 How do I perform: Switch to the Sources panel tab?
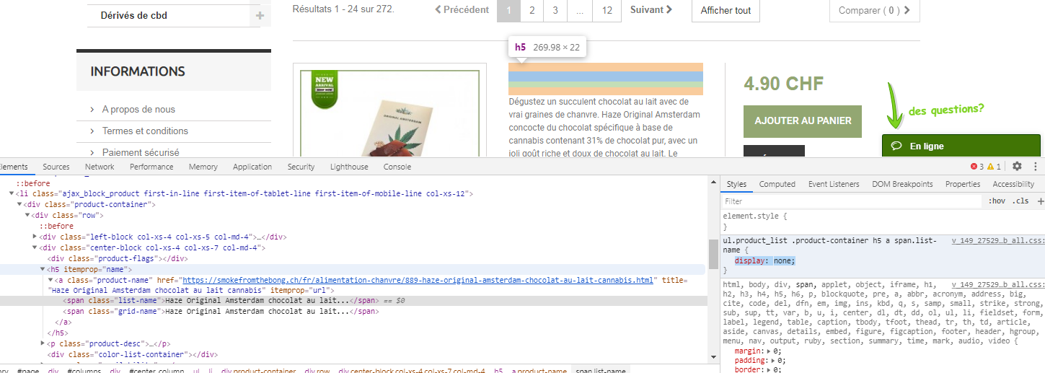(56, 167)
